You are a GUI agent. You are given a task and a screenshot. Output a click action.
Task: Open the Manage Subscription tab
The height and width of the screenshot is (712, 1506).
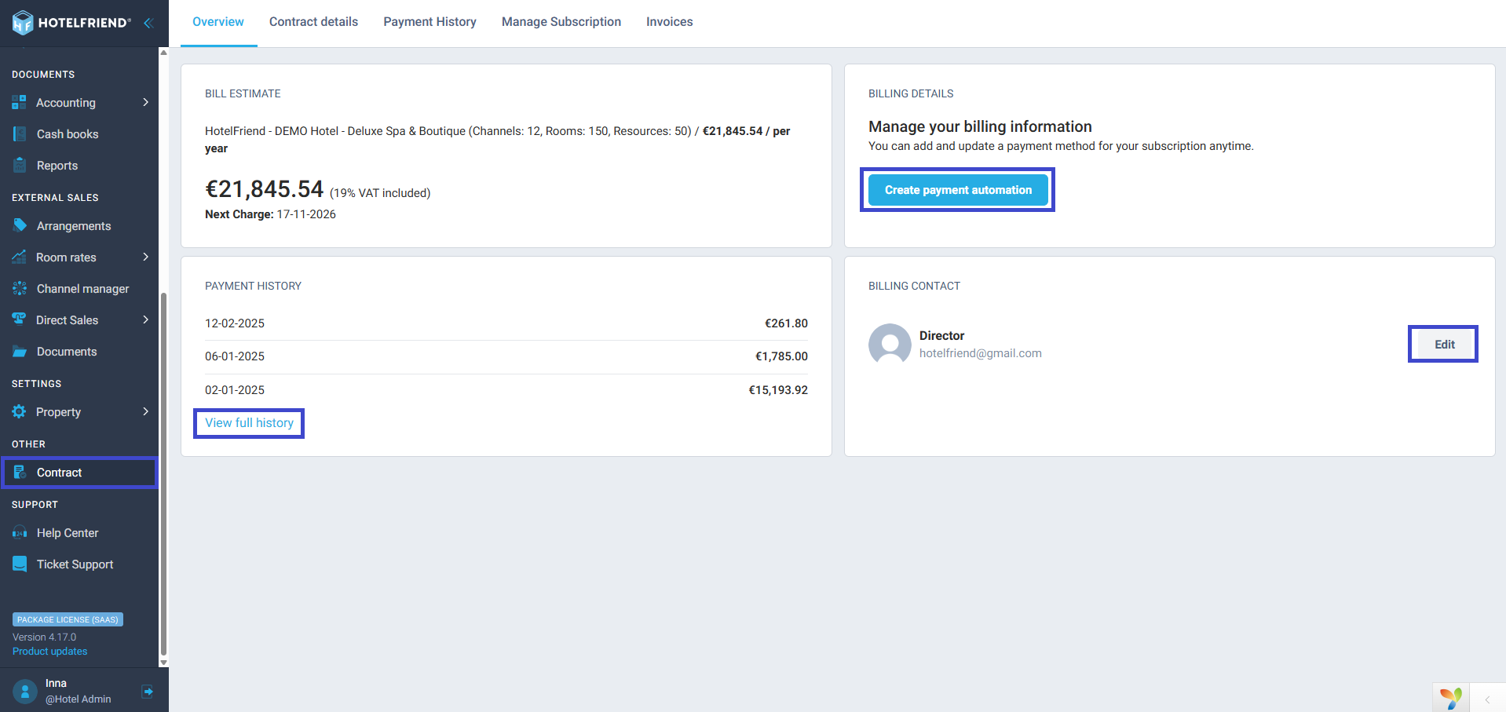click(561, 22)
